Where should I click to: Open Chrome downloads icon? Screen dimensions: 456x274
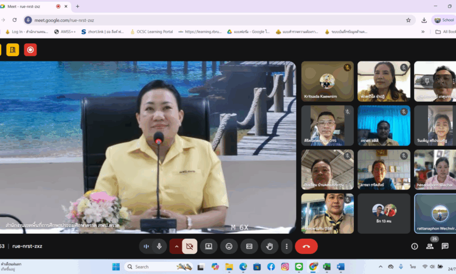pyautogui.click(x=424, y=20)
